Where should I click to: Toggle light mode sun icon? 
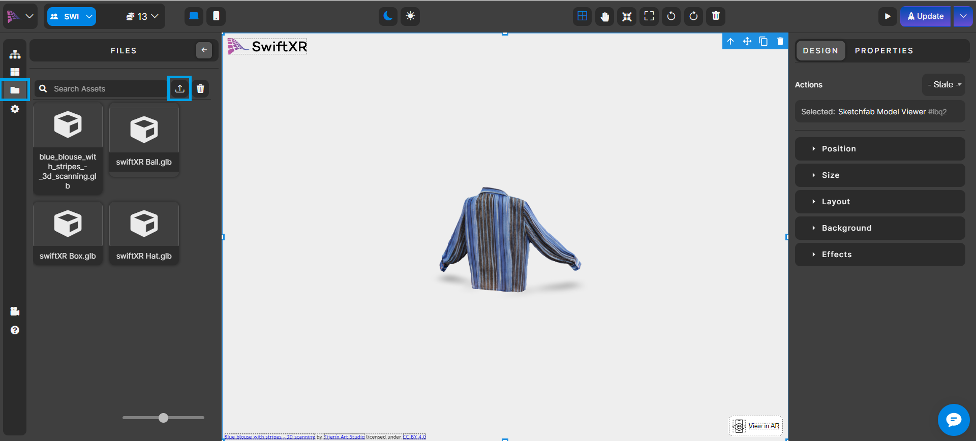click(x=410, y=16)
